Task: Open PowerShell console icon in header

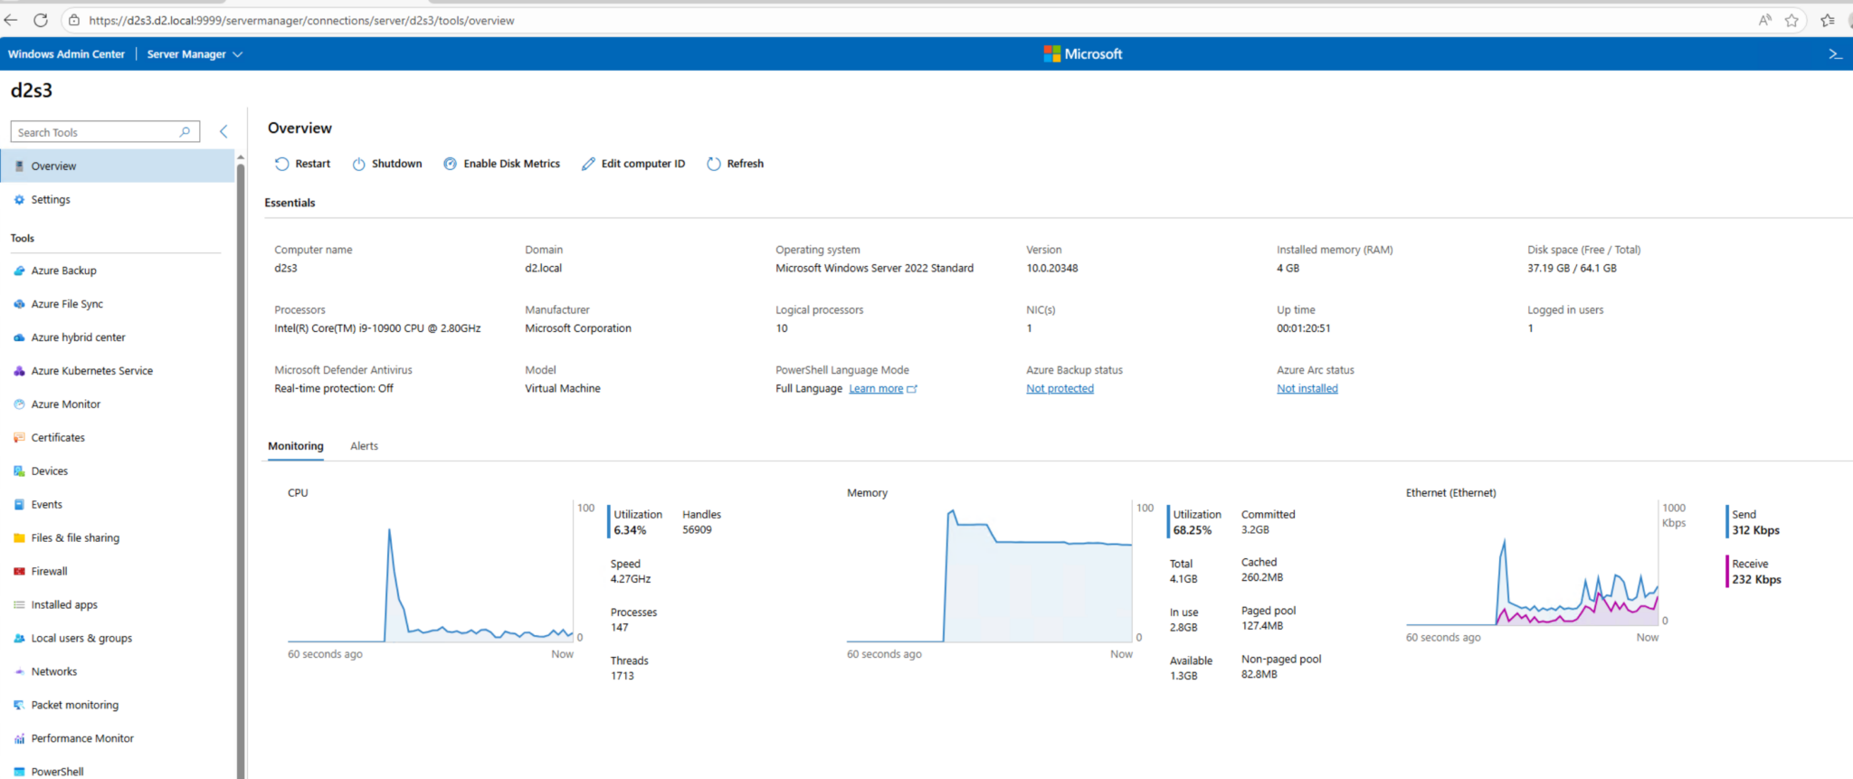Action: tap(1835, 54)
